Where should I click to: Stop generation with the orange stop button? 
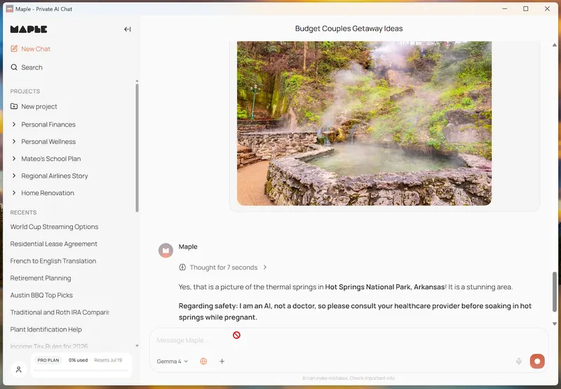[537, 362]
